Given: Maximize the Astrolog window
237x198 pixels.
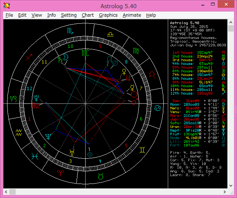Looking at the screenshot, I should [213, 4].
